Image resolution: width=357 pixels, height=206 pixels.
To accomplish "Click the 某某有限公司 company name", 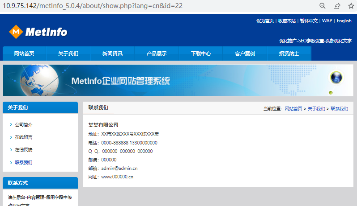I will [103, 125].
